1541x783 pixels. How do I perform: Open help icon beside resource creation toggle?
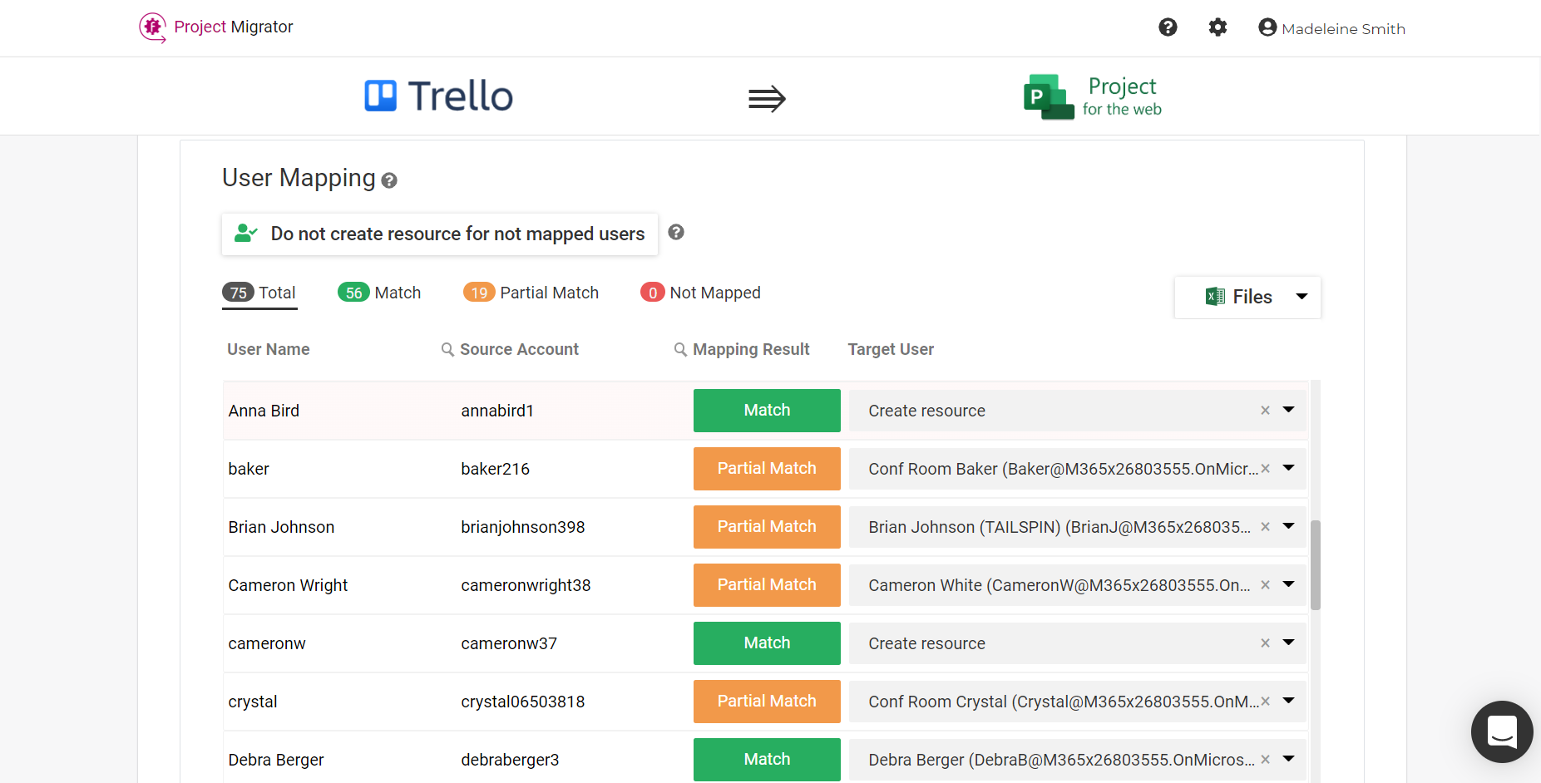coord(676,232)
